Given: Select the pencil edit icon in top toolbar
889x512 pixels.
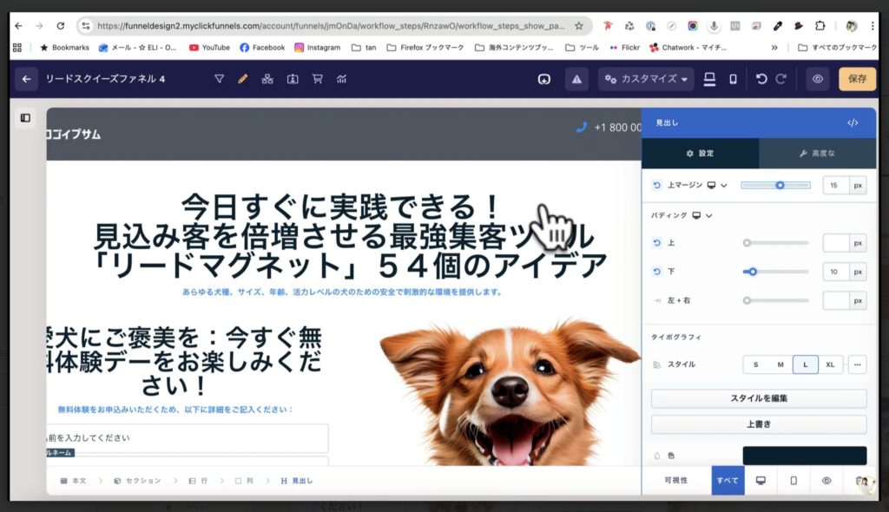Looking at the screenshot, I should point(242,78).
